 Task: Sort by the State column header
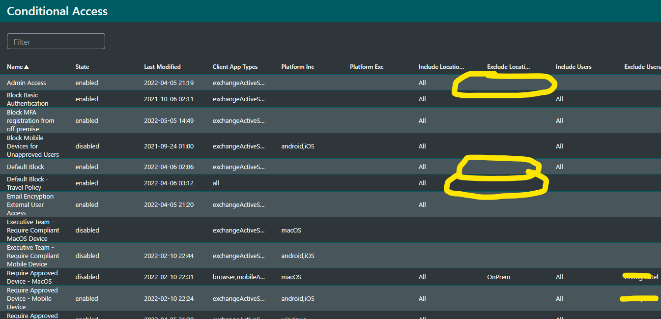[x=82, y=66]
